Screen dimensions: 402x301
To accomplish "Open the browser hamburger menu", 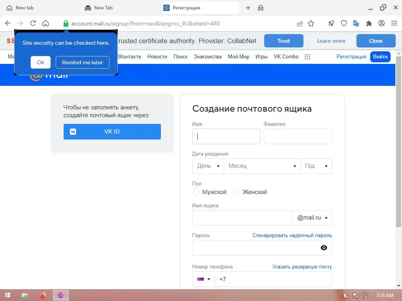I will [394, 23].
